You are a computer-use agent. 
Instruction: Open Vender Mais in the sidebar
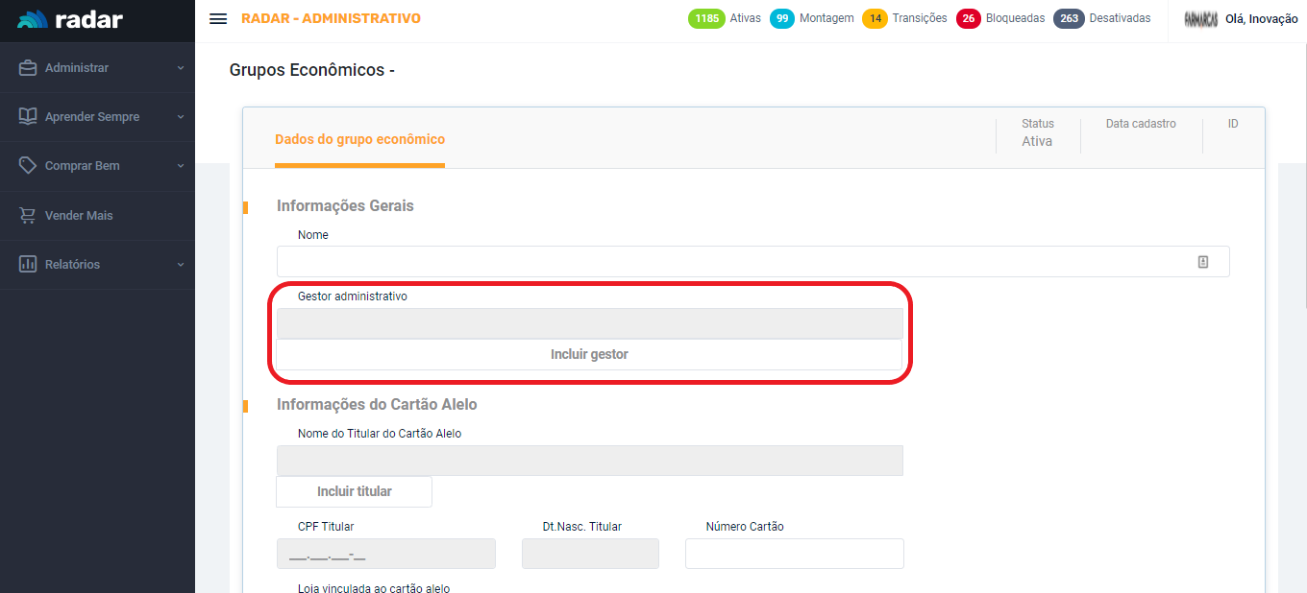(79, 216)
